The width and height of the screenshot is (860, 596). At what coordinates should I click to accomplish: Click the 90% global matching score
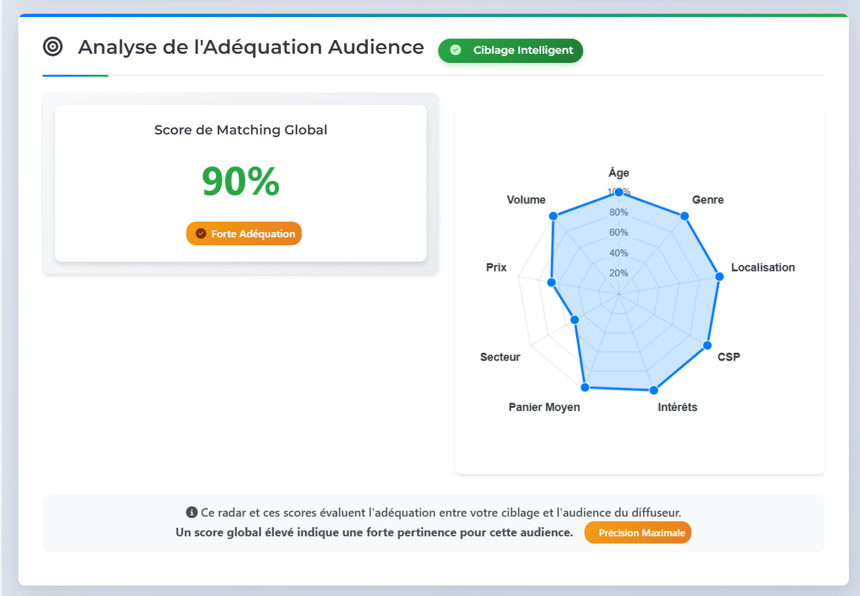(241, 182)
